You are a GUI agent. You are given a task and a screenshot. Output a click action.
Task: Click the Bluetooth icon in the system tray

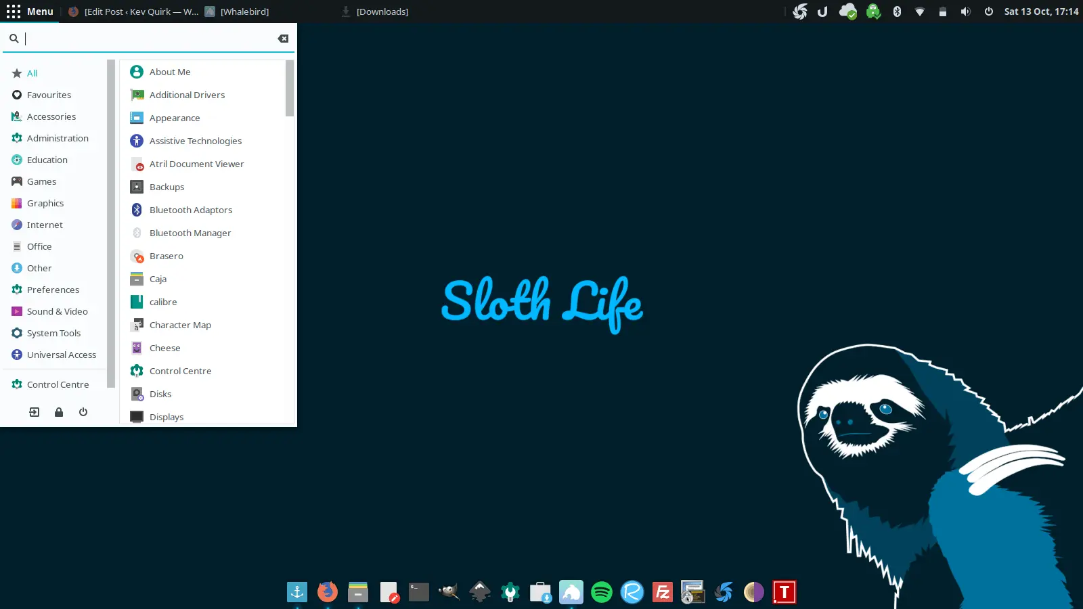point(897,11)
